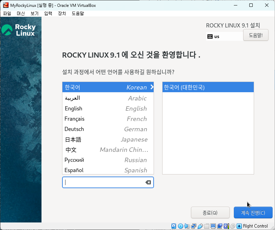Click the chevron arrow on Korean row

click(x=152, y=87)
